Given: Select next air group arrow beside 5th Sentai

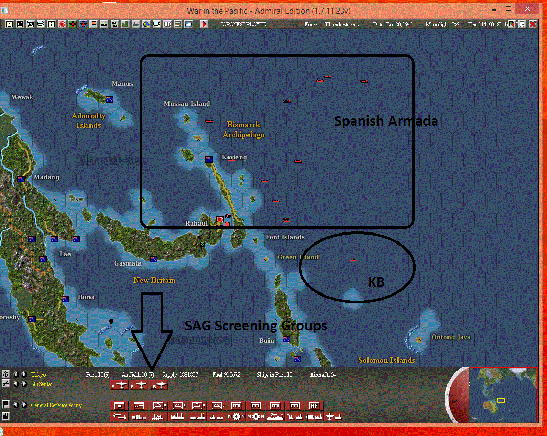Looking at the screenshot, I should point(24,384).
